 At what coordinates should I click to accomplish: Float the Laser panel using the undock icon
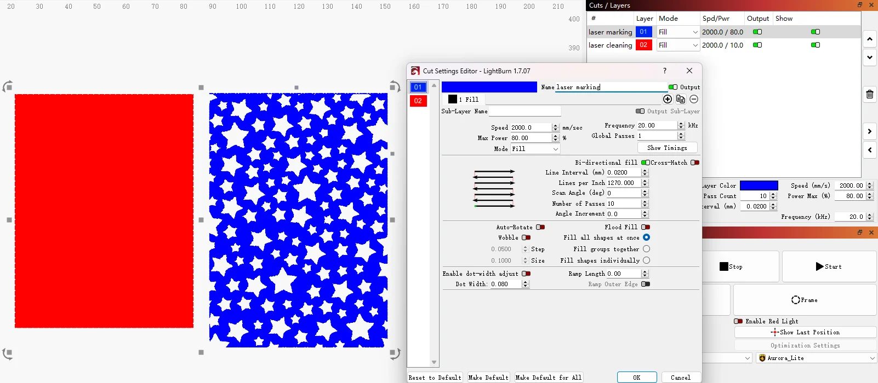(860, 233)
